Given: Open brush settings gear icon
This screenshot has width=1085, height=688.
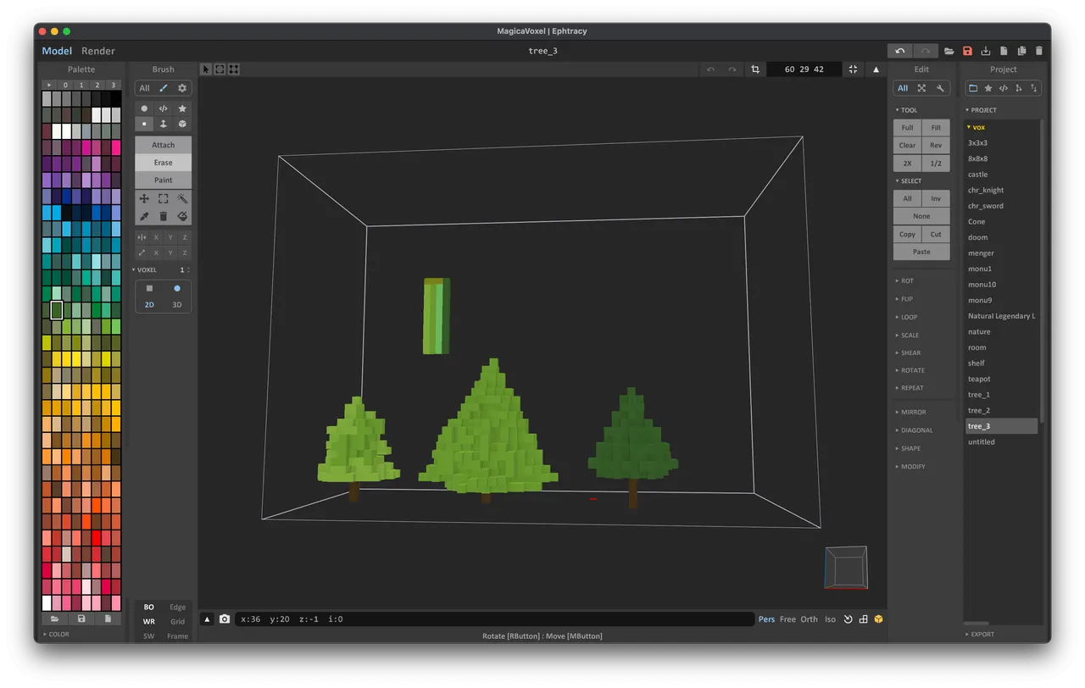Looking at the screenshot, I should coord(181,88).
